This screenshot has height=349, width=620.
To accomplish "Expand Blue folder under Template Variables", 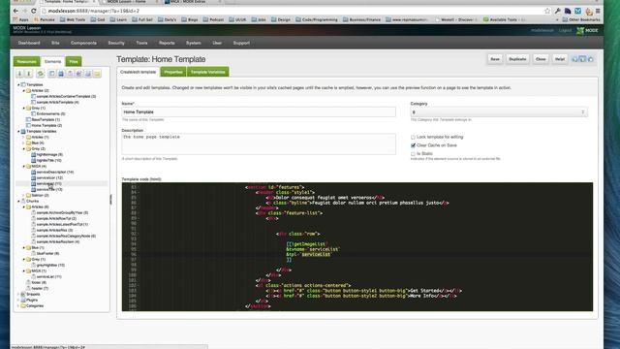I will pos(23,143).
